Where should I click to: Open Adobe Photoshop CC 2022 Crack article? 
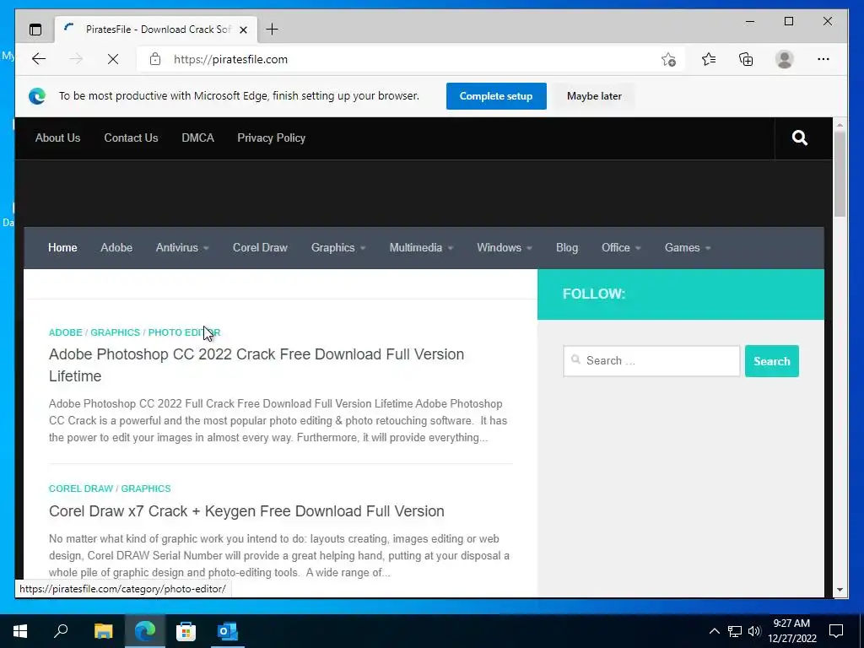tap(256, 364)
